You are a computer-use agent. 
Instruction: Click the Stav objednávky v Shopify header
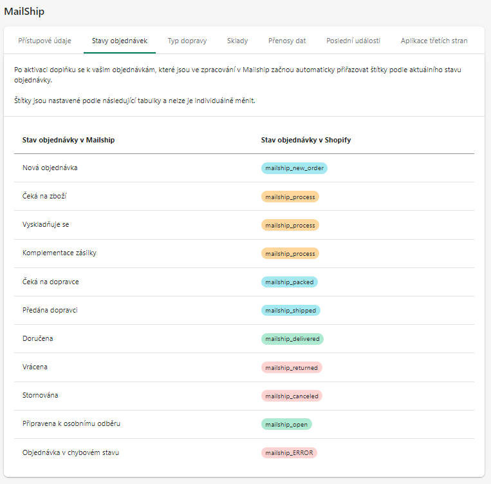coord(306,140)
